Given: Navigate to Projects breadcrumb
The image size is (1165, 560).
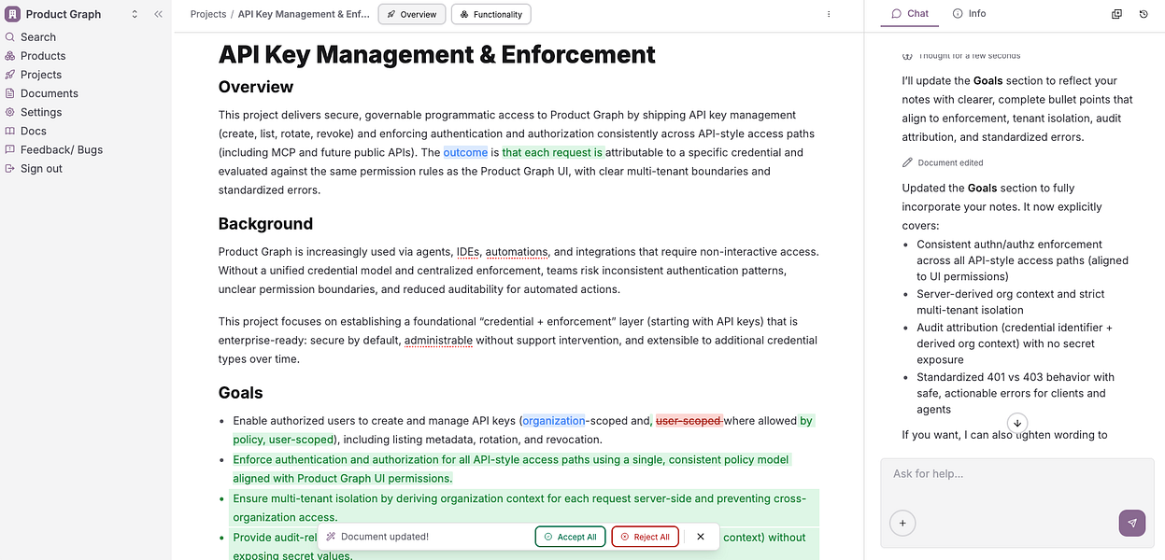Looking at the screenshot, I should pos(208,14).
